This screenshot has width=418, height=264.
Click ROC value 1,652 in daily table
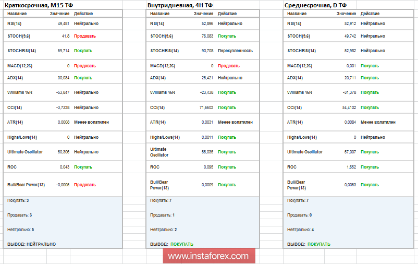351,167
